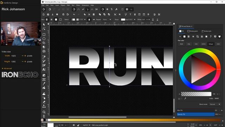Viewport: 225px width, 127px height.
Task: Click the insert new stop icon
Action: click(153, 20)
